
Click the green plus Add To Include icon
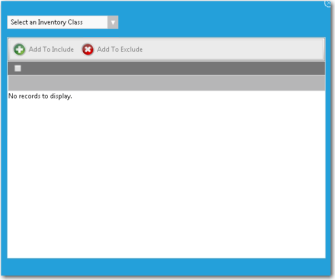19,49
